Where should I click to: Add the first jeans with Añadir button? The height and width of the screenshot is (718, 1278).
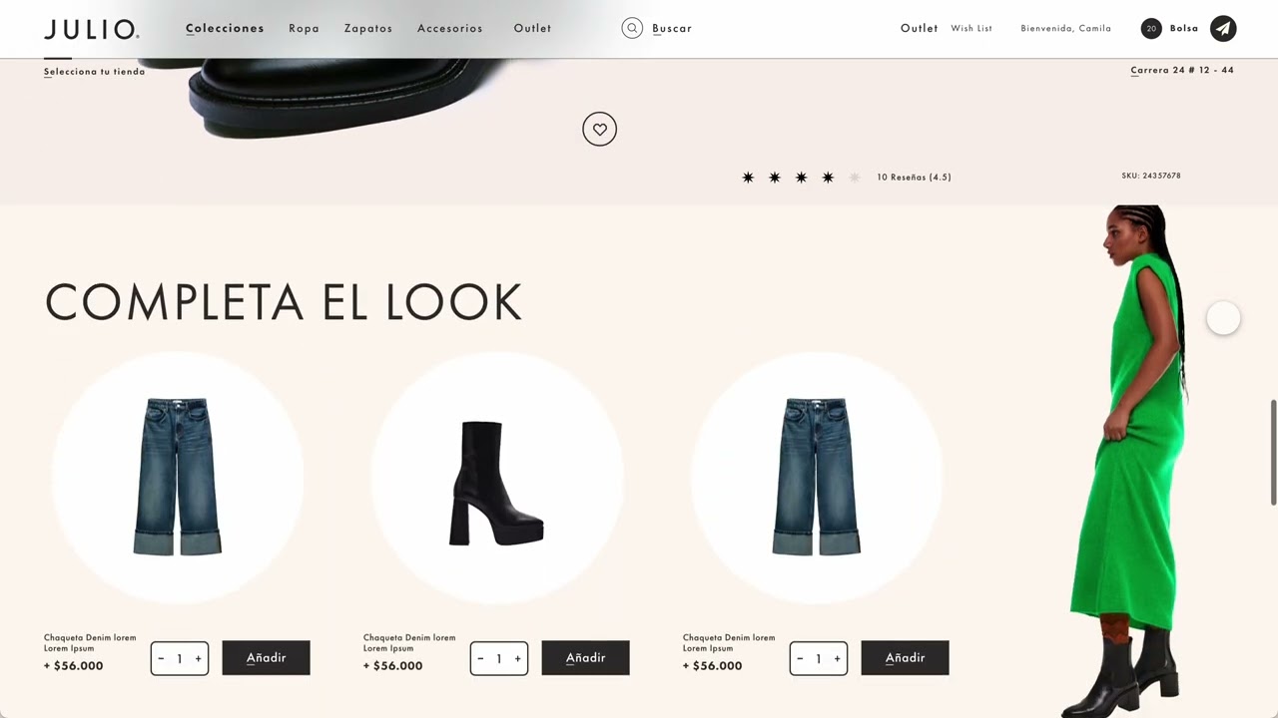coord(266,658)
